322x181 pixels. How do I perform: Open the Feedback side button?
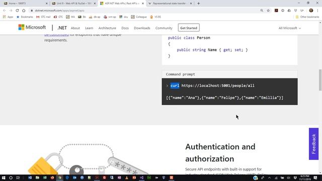[x=313, y=144]
